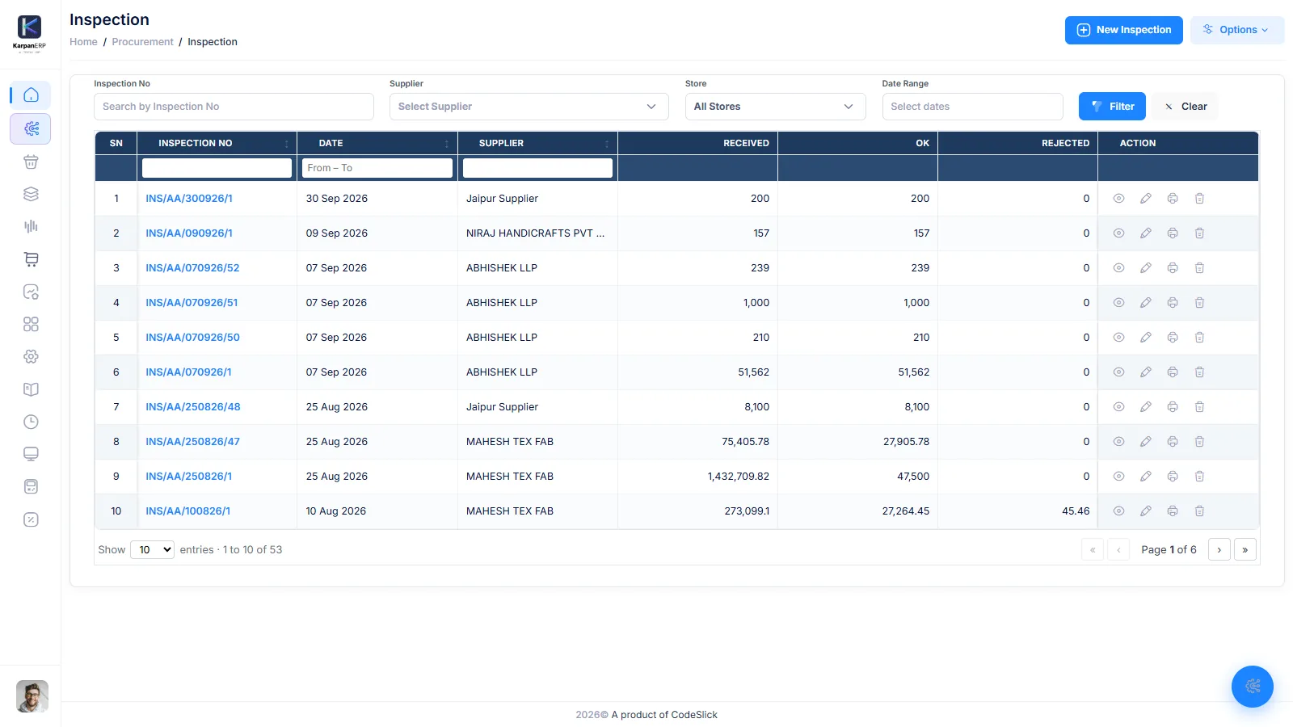Focus the Inspection No column filter box

coord(217,168)
